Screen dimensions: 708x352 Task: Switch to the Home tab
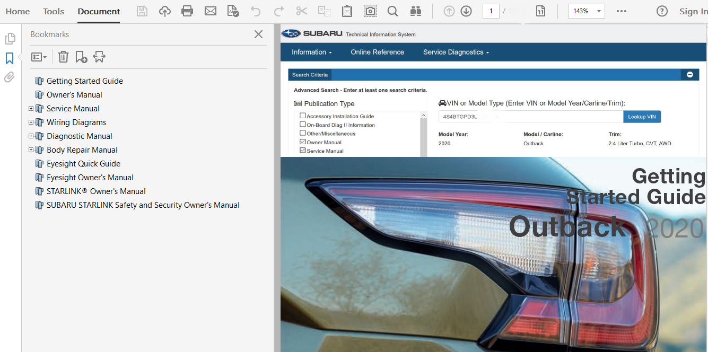(18, 11)
